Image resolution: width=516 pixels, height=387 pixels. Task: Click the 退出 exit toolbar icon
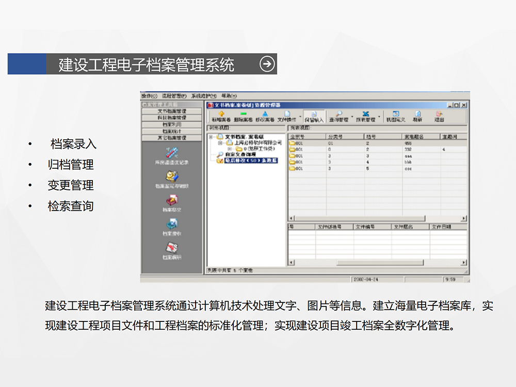pos(439,114)
